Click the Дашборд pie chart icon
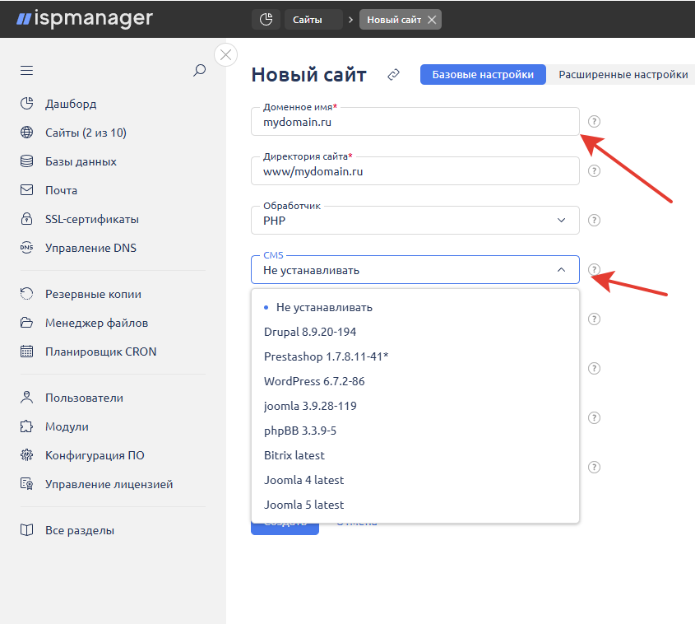 [26, 104]
